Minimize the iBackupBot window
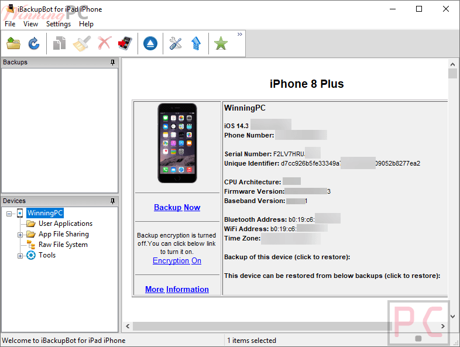 point(393,9)
